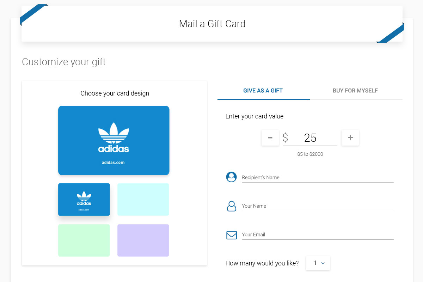Click the dollar sign before card value
This screenshot has width=423, height=282.
(x=286, y=137)
